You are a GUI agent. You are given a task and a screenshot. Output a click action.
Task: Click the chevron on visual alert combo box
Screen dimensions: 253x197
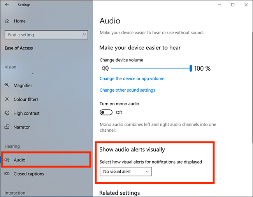(147, 172)
